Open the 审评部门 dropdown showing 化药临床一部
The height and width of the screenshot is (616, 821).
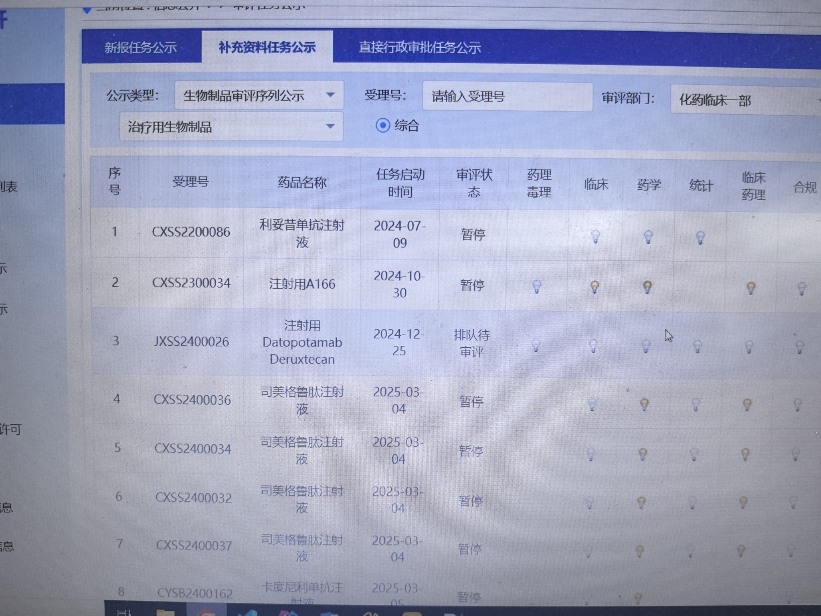coord(746,100)
